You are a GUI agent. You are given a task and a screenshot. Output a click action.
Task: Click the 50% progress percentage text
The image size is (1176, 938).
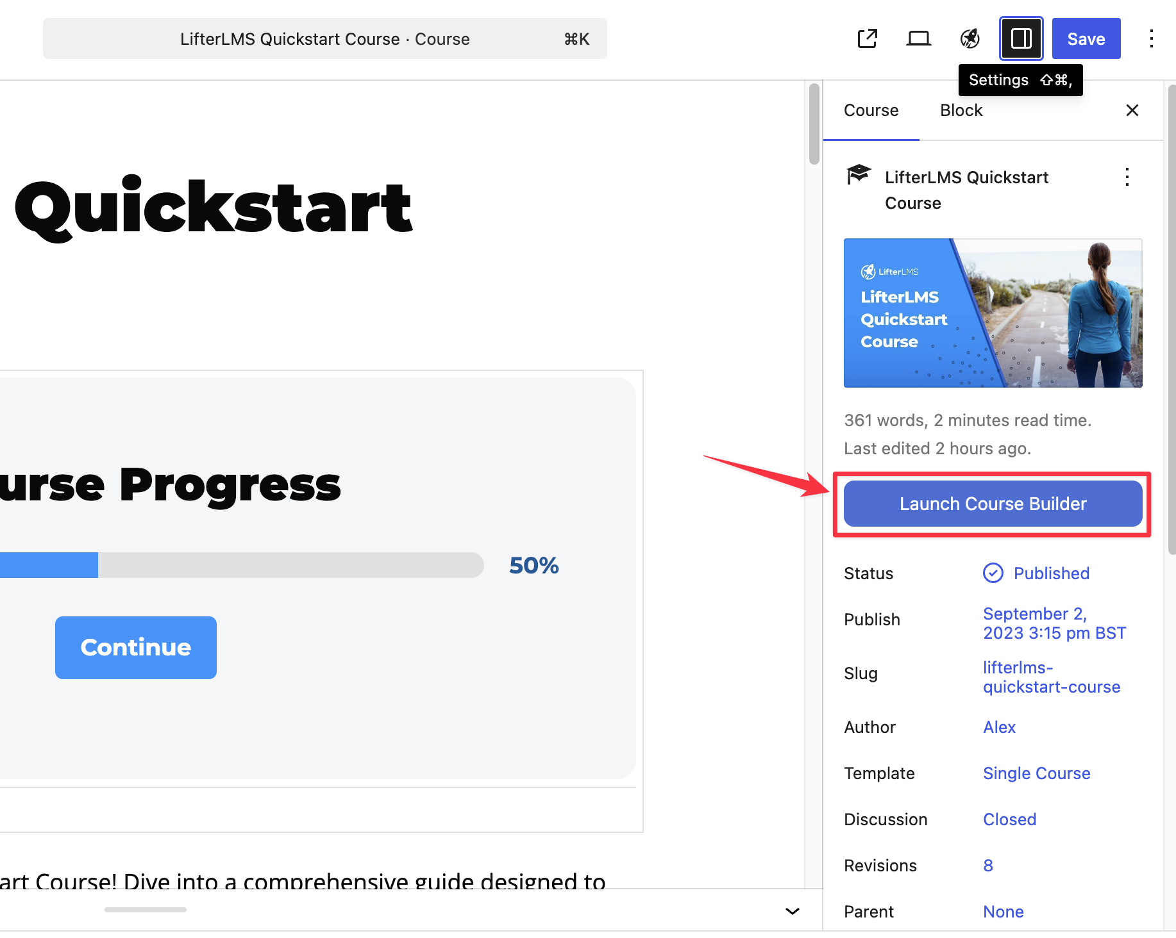click(533, 565)
